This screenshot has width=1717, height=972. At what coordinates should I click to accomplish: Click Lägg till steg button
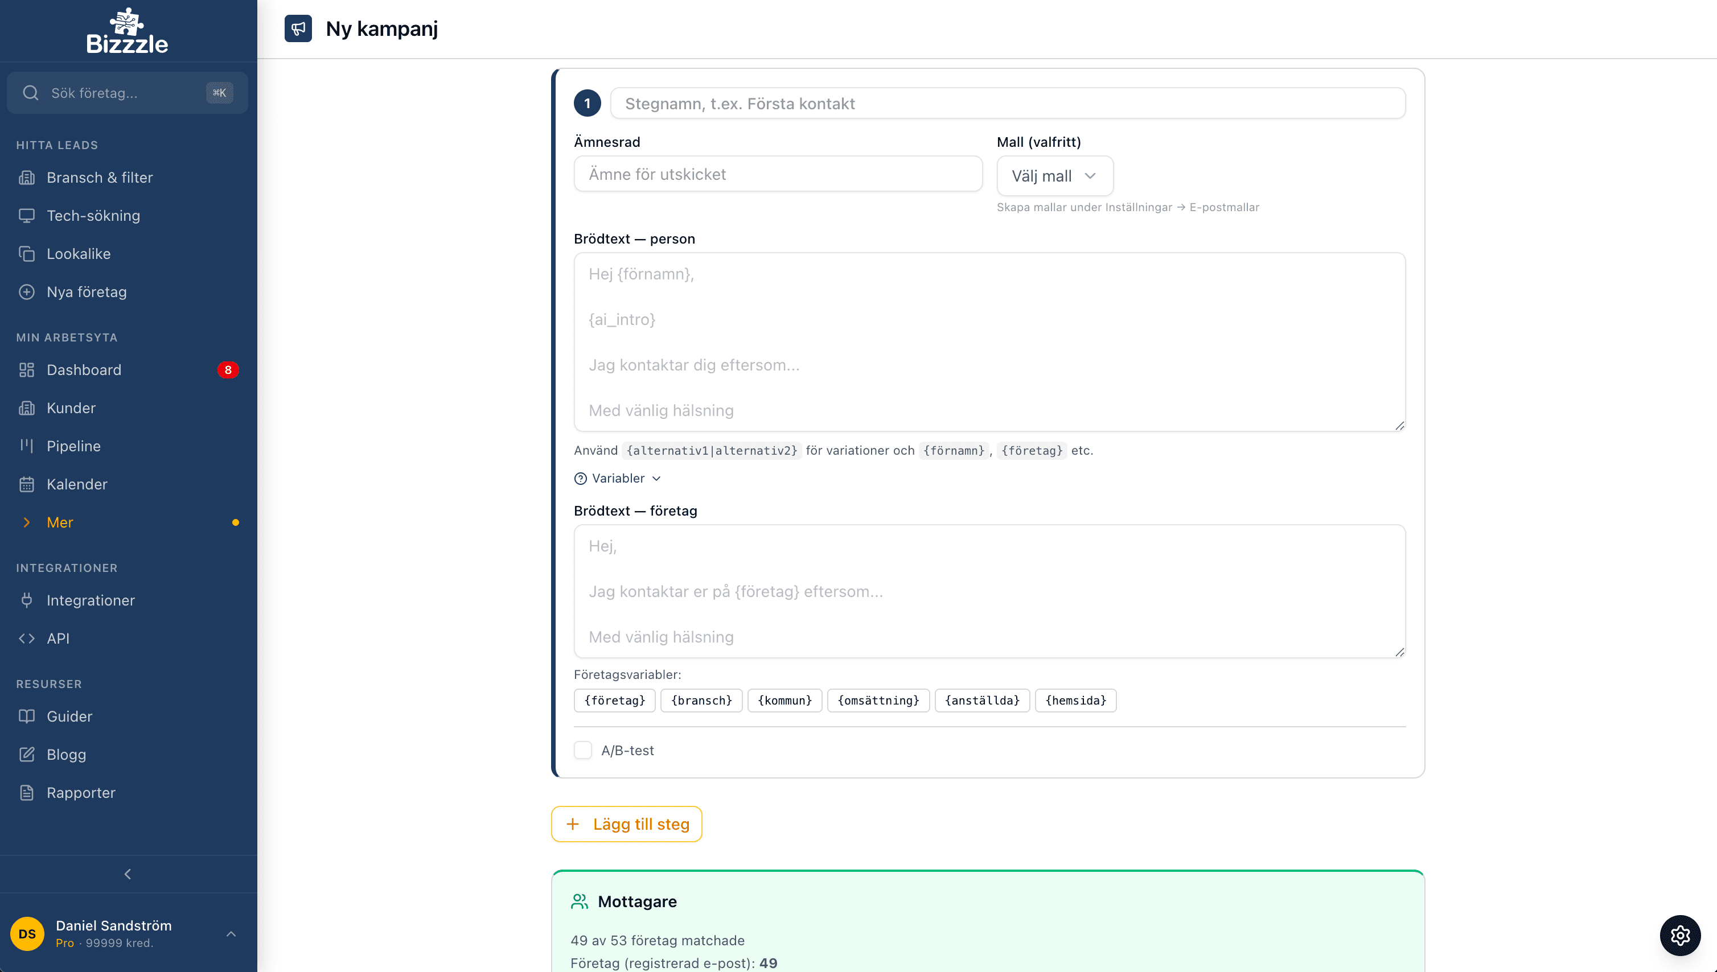click(626, 824)
